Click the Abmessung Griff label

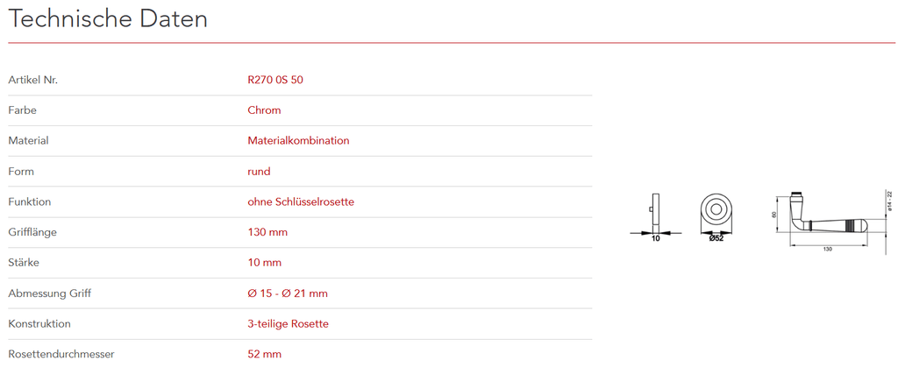pos(49,293)
